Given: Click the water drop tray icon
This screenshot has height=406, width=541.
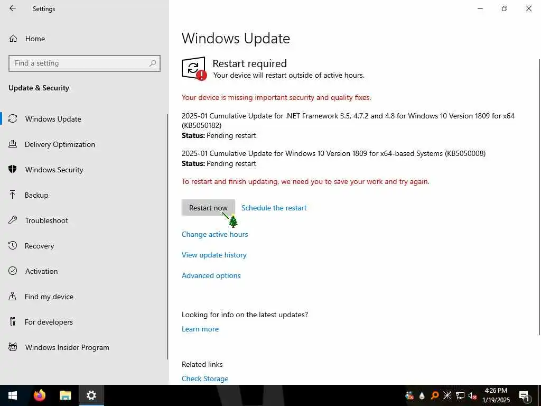Looking at the screenshot, I should click(x=422, y=395).
